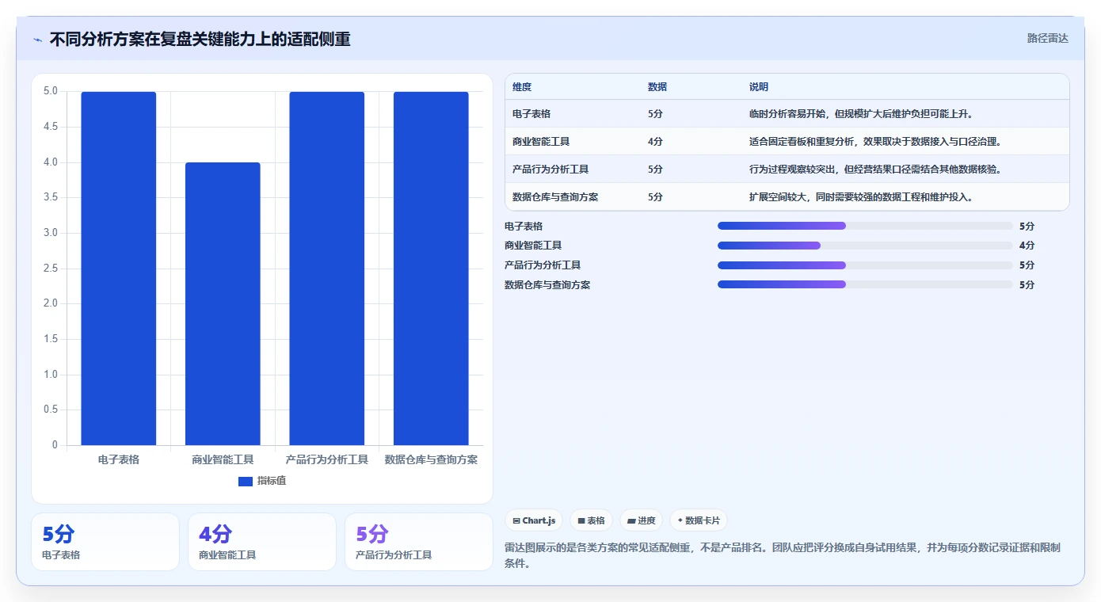Select the Chart.js tag chip
1101x602 pixels.
point(534,520)
